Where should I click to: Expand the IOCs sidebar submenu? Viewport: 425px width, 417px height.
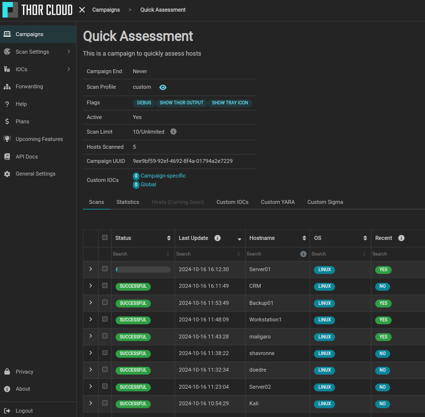[69, 69]
